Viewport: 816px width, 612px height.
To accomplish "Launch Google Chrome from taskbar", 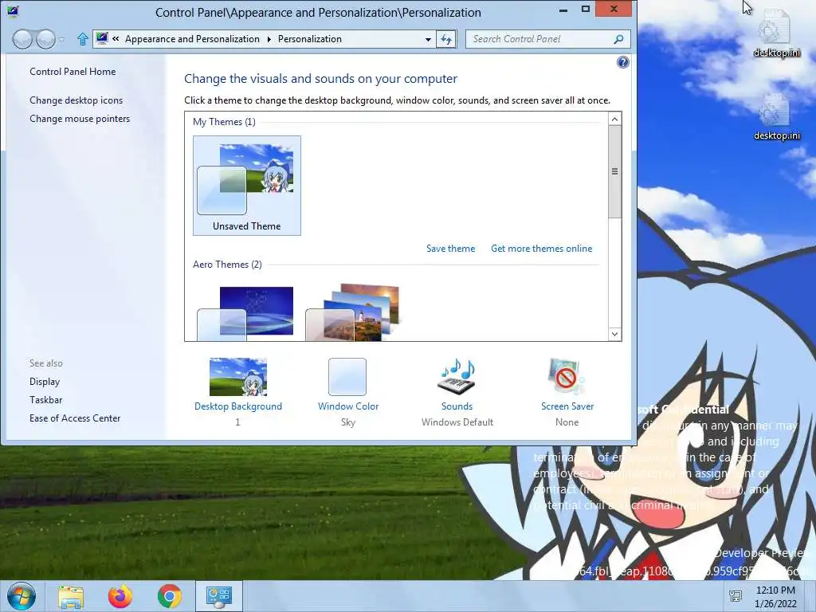I will pos(170,596).
